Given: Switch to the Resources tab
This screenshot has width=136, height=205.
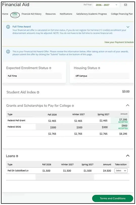Looking at the screenshot, I should (x=51, y=14).
